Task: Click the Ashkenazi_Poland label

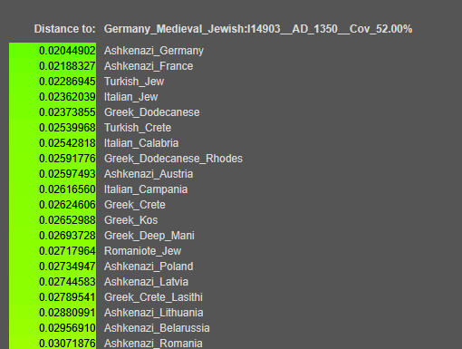Action: point(149,267)
